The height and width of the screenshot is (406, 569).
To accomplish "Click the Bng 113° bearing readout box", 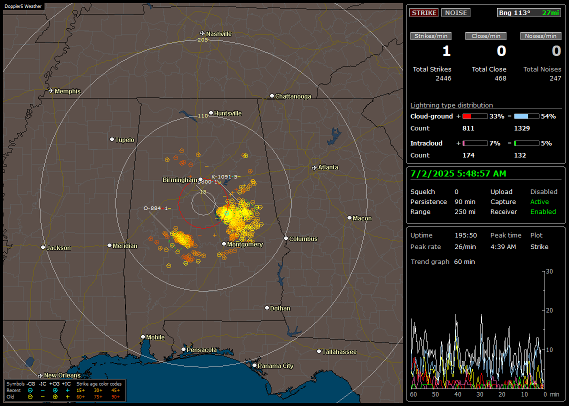I will tap(529, 12).
